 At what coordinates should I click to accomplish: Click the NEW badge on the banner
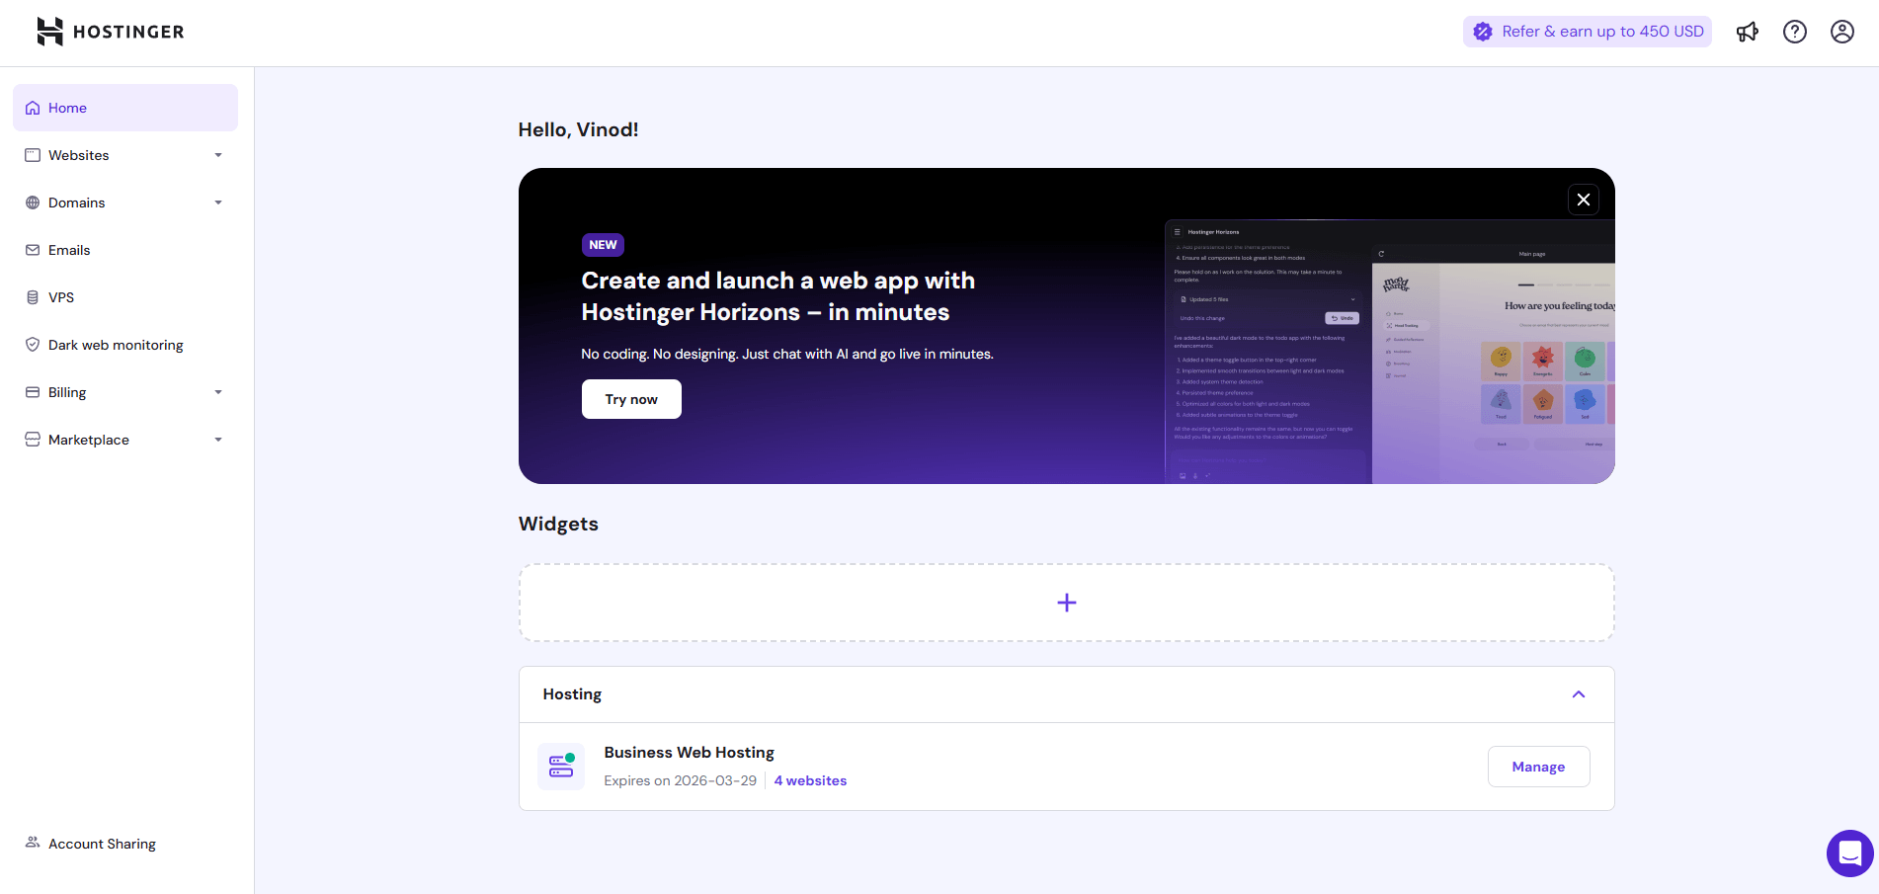tap(603, 245)
